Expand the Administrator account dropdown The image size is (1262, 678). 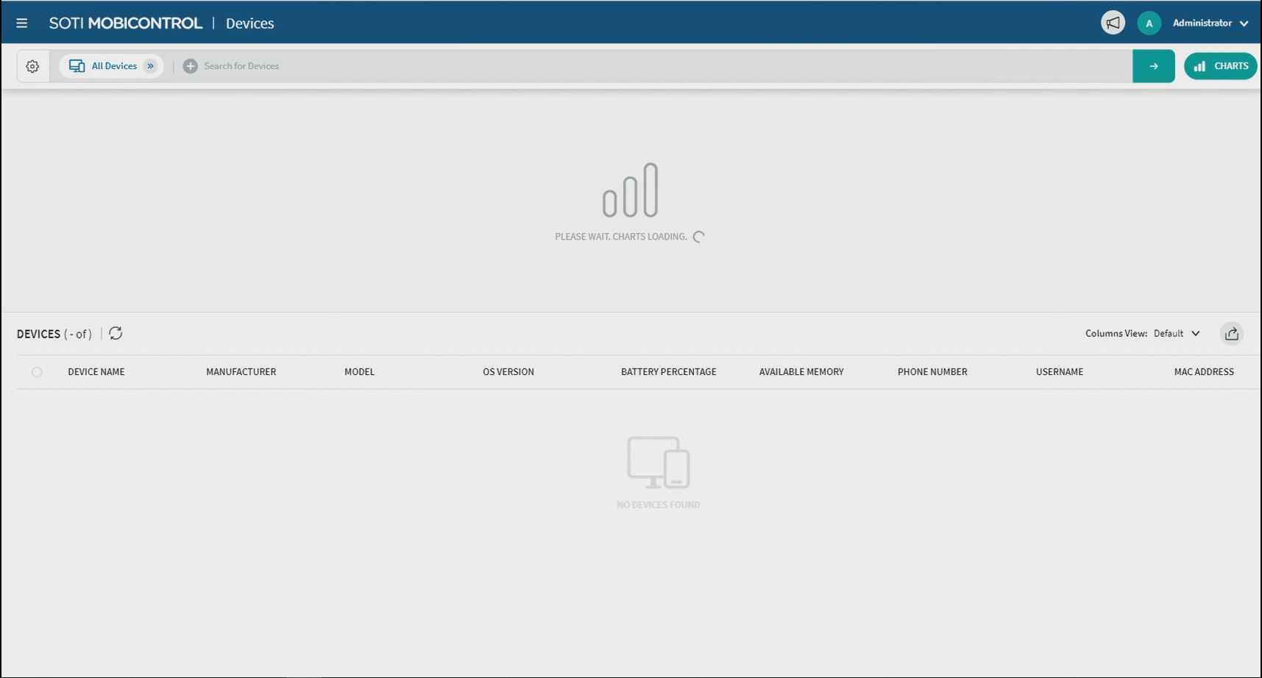[x=1244, y=24]
